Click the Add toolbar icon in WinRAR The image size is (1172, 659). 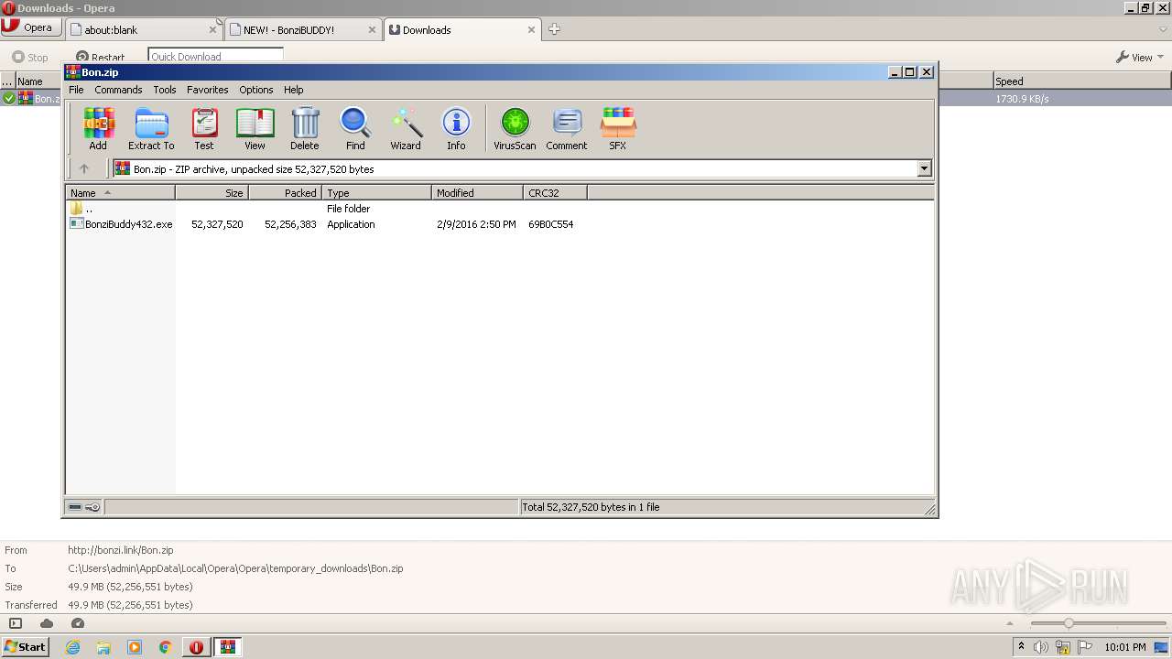click(x=98, y=129)
